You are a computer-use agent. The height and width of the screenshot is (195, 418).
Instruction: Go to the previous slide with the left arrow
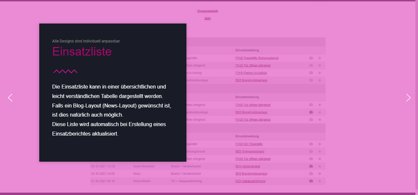[x=10, y=98]
